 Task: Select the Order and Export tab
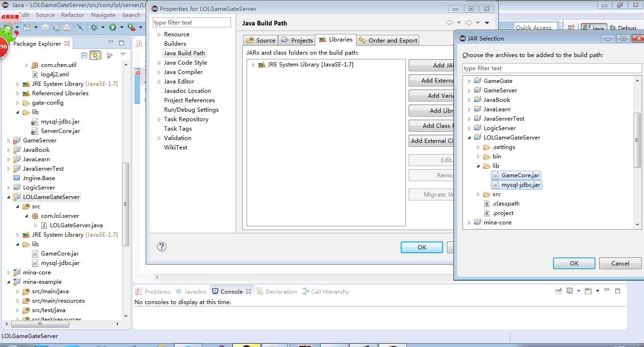coord(388,40)
